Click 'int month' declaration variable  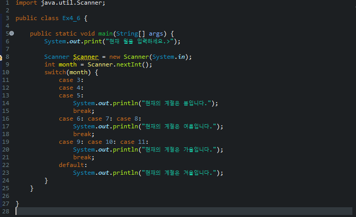pyautogui.click(x=67, y=64)
